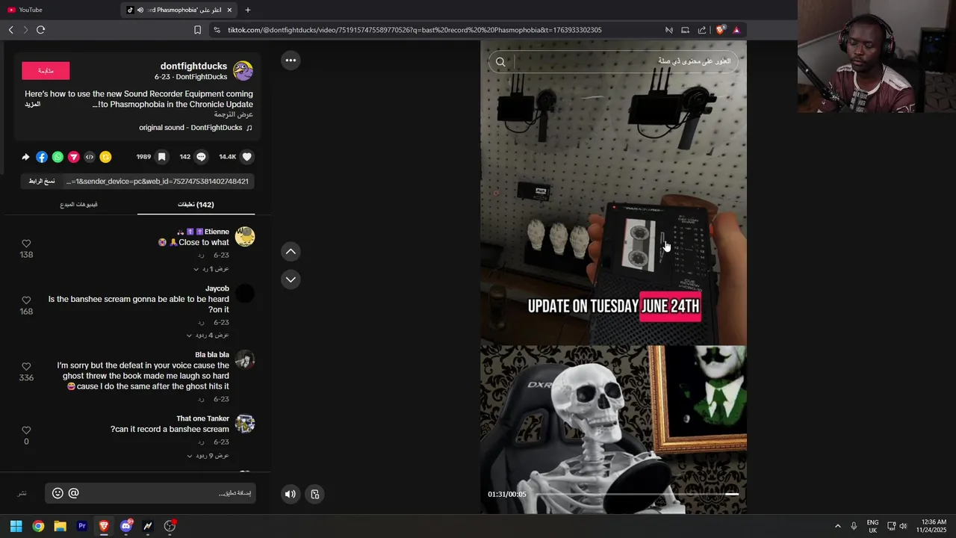The image size is (956, 538).
Task: Share video to Facebook
Action: pos(42,157)
